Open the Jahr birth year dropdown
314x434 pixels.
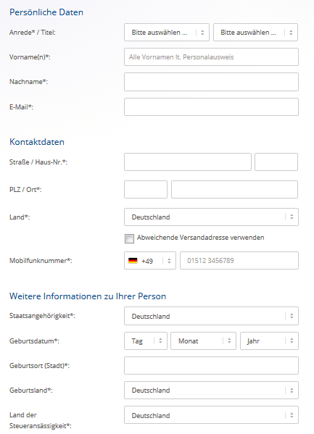pos(269,341)
